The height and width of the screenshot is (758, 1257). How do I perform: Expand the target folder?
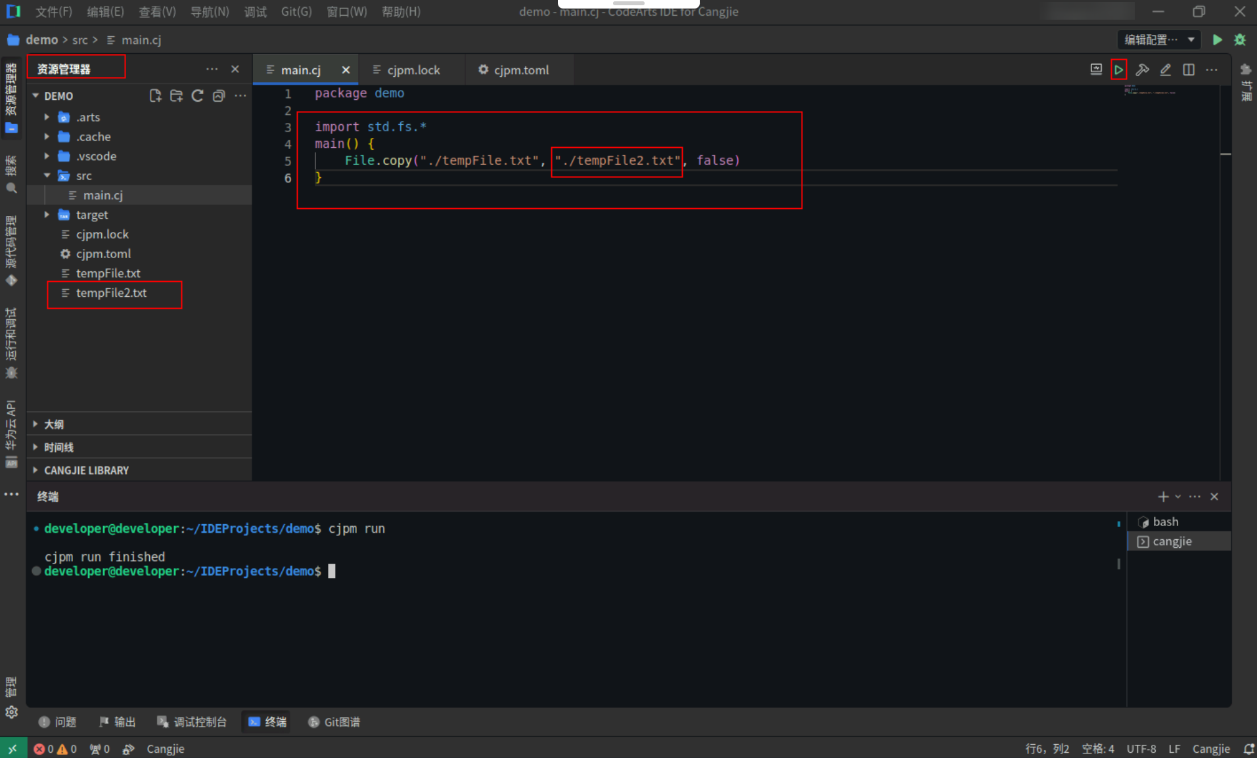47,215
